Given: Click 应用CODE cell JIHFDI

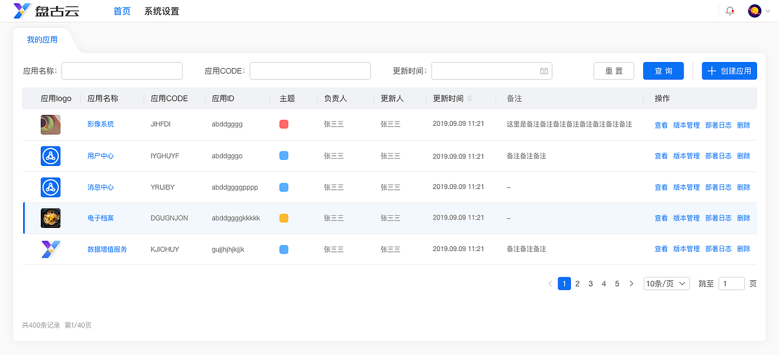Looking at the screenshot, I should coord(161,124).
